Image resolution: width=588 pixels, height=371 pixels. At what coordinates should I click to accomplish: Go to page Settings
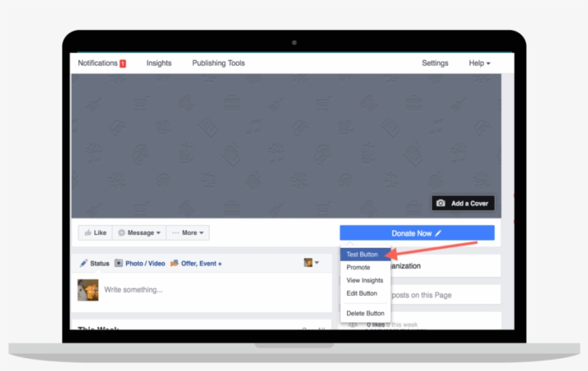pyautogui.click(x=435, y=63)
